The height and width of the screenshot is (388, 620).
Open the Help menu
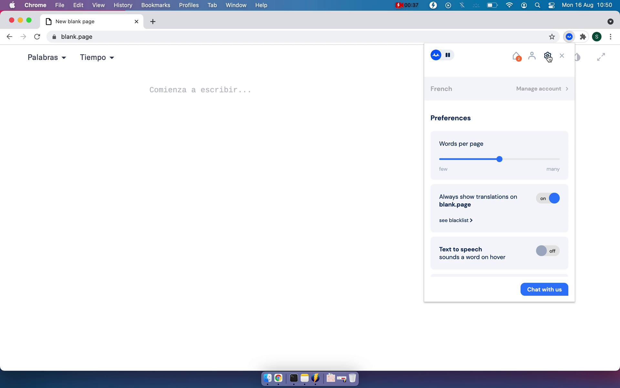(261, 5)
